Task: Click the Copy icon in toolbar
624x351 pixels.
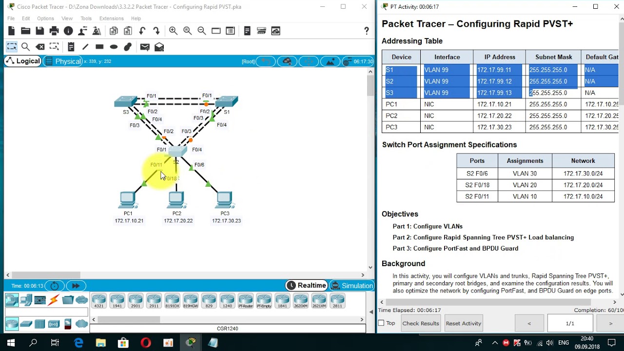Action: pyautogui.click(x=114, y=31)
